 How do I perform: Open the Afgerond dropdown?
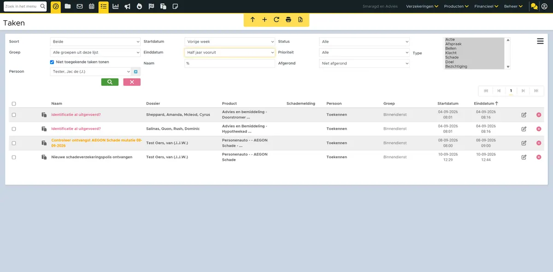pos(364,64)
